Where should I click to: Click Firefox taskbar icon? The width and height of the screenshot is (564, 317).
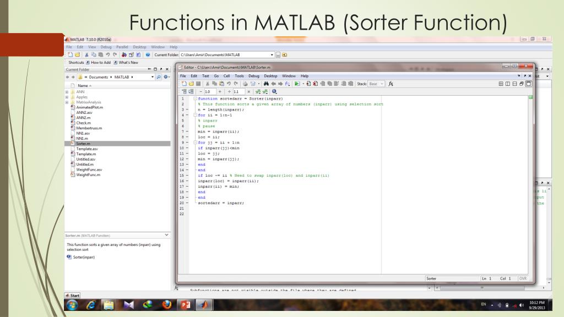(x=166, y=305)
